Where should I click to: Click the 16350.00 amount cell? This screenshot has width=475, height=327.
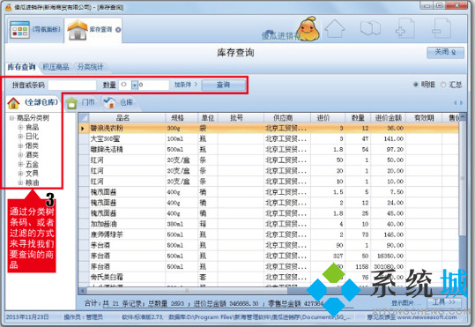click(389, 256)
